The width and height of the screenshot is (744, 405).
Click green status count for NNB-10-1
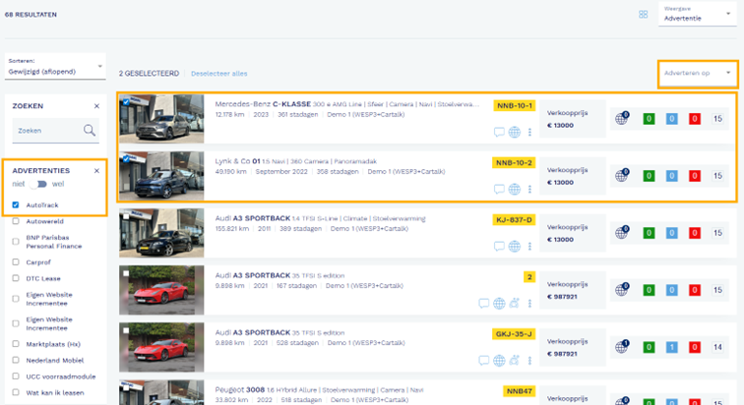tap(649, 119)
